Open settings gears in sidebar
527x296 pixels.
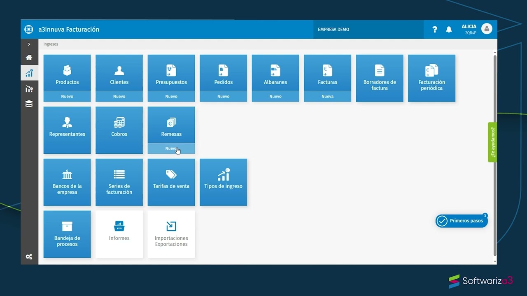[29, 257]
